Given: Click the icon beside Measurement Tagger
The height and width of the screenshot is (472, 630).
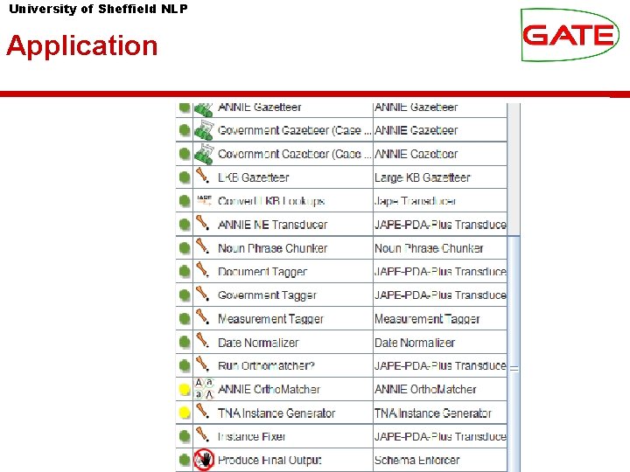Looking at the screenshot, I should tap(202, 317).
